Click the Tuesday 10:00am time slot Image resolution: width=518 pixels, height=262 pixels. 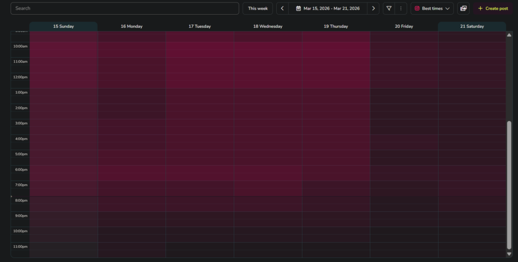pyautogui.click(x=199, y=50)
